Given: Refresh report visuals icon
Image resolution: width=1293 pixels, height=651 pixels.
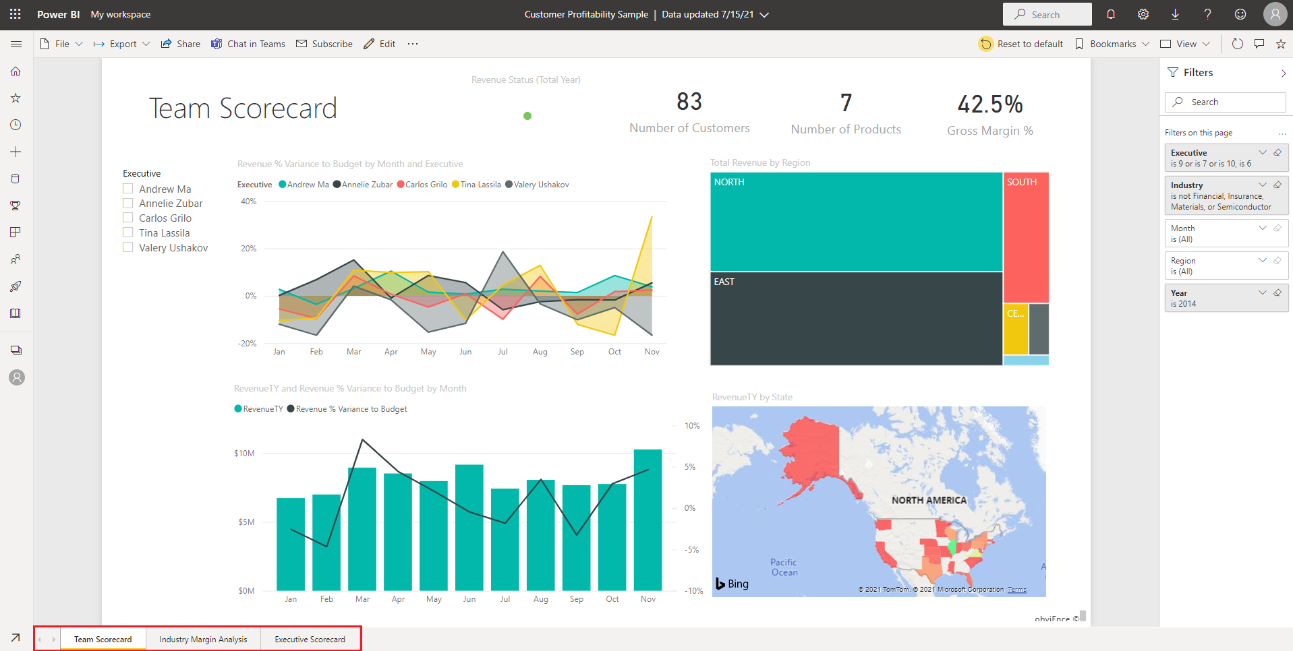Looking at the screenshot, I should [x=1237, y=44].
